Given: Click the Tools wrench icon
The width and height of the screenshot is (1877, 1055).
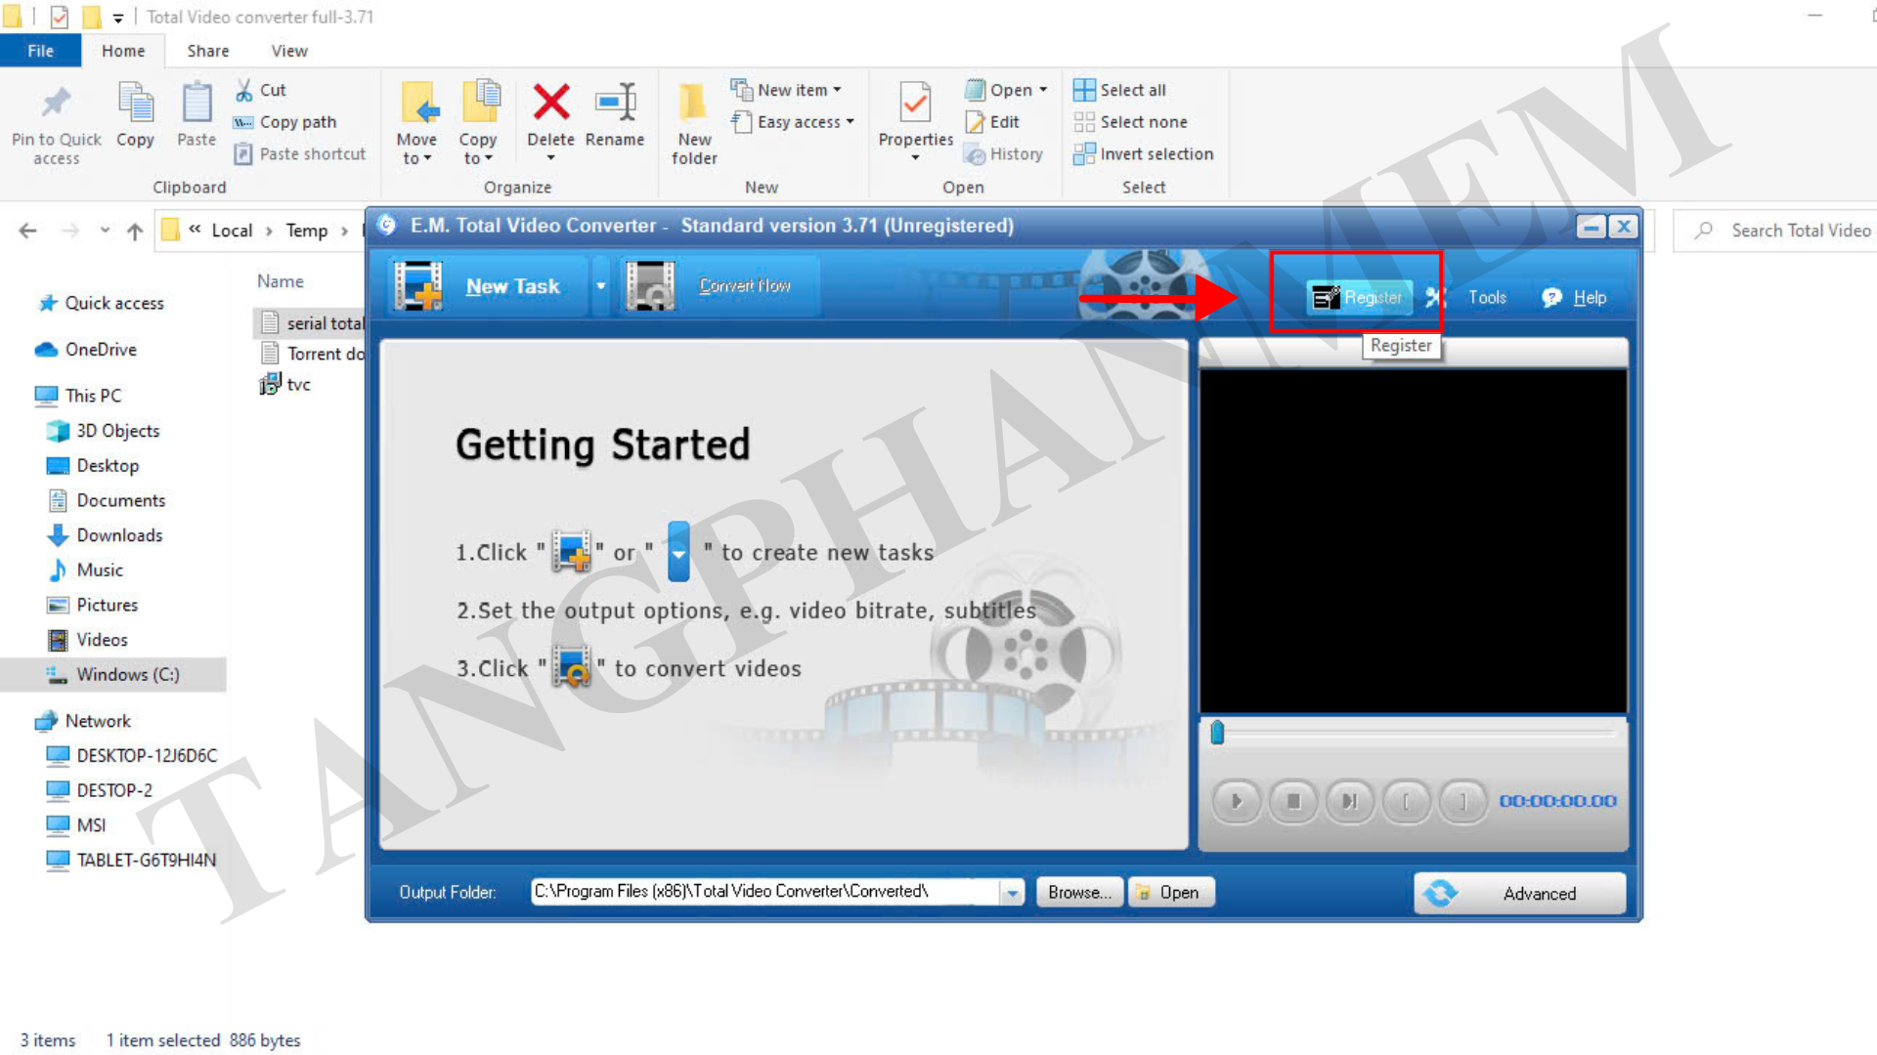Looking at the screenshot, I should 1435,297.
